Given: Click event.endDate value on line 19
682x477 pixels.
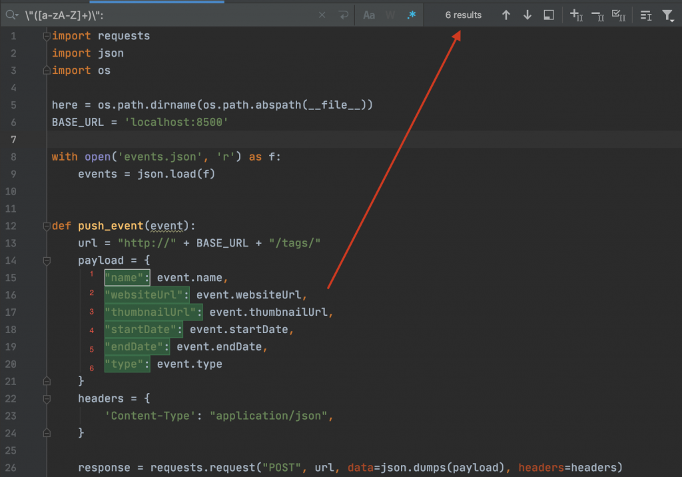Looking at the screenshot, I should point(219,347).
